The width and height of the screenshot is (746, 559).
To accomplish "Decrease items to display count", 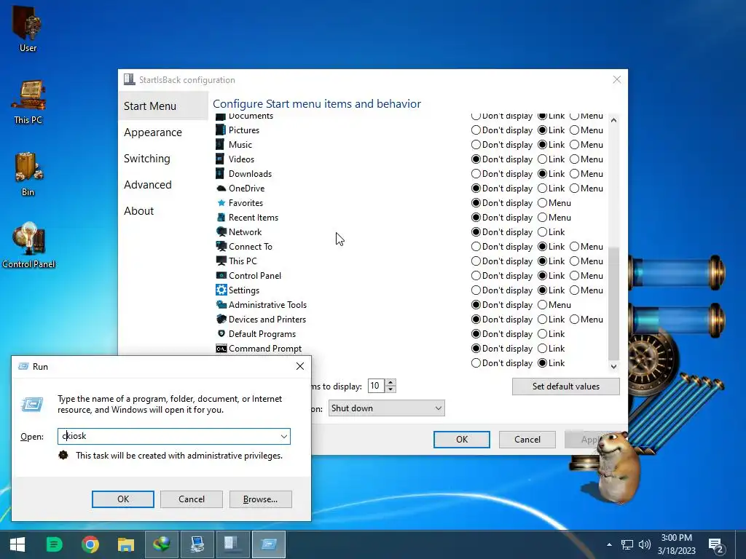I will 390,389.
